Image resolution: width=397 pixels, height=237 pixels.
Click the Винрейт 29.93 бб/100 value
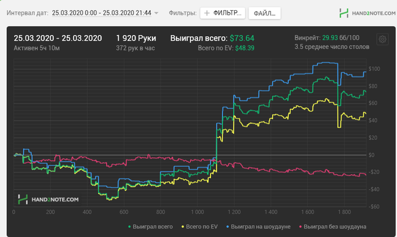327,38
